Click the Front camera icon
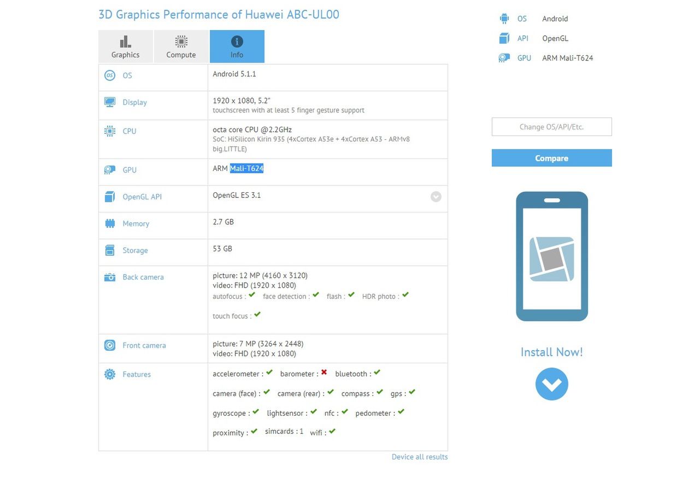 coord(110,345)
